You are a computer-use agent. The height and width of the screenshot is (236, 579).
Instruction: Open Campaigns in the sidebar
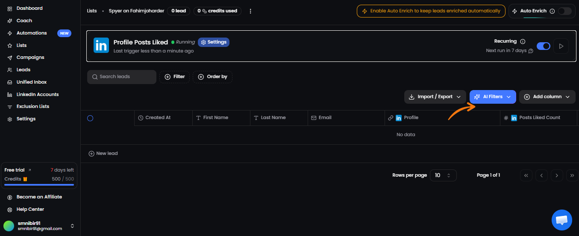(x=30, y=58)
